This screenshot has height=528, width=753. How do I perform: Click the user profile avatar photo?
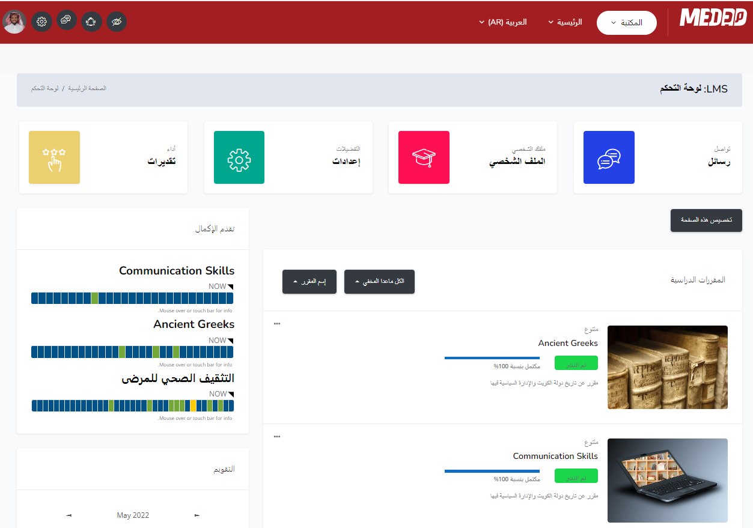[x=14, y=22]
